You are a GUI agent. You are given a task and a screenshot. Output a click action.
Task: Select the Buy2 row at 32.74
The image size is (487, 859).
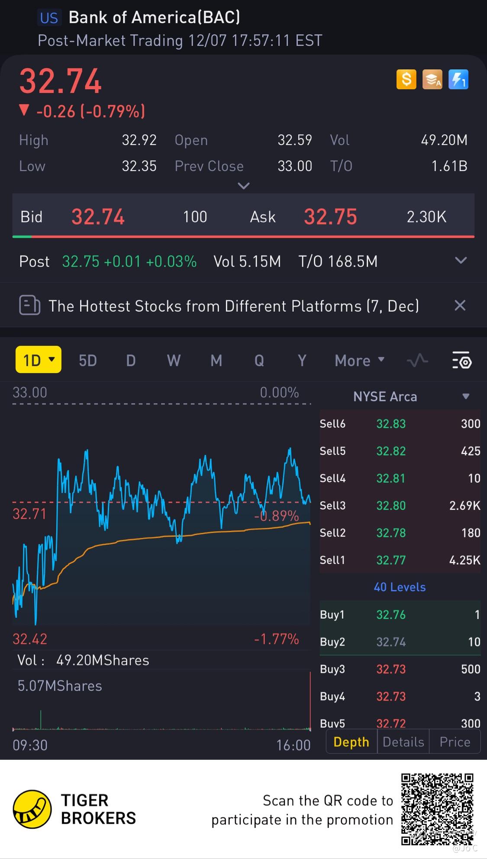point(400,642)
